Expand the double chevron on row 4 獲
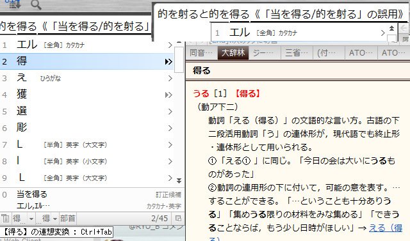Image resolution: width=410 pixels, height=241 pixels. click(x=168, y=95)
